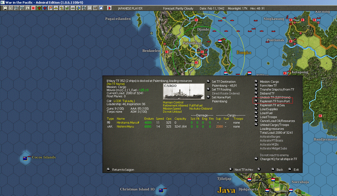Click Set TF Destination
The width and height of the screenshot is (337, 196).
point(224,82)
